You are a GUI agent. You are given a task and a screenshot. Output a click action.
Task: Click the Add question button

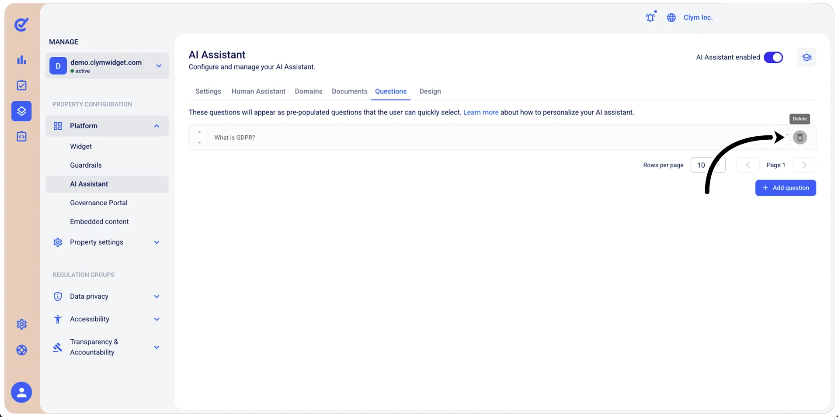pyautogui.click(x=786, y=188)
